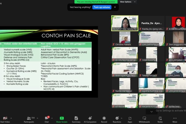Select Devi Anggraini's video tile
This screenshot has height=124, width=186.
pyautogui.click(x=176, y=39)
